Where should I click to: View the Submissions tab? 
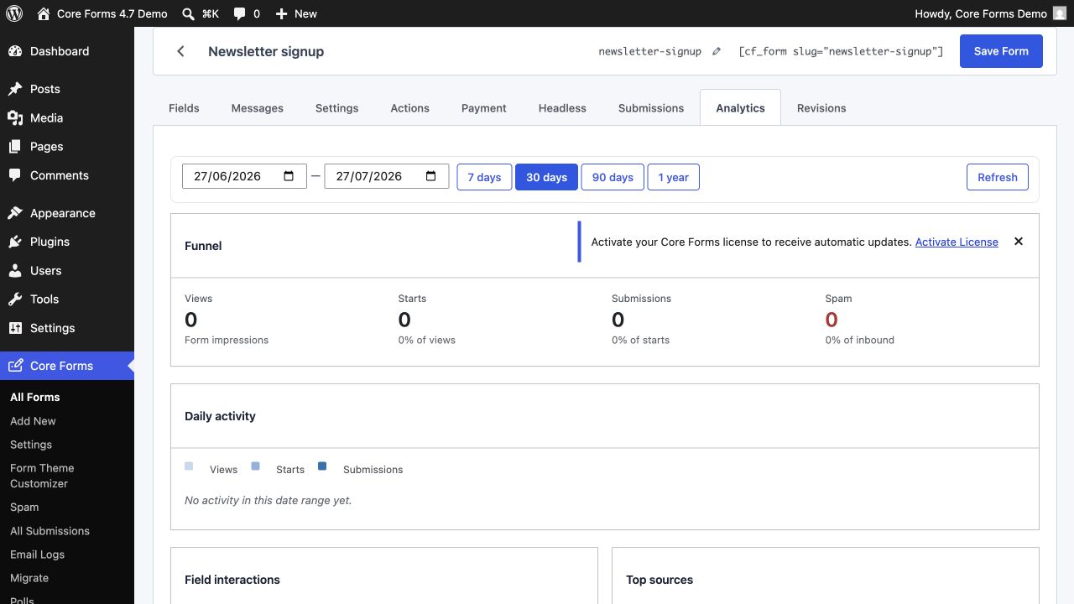[x=651, y=107]
